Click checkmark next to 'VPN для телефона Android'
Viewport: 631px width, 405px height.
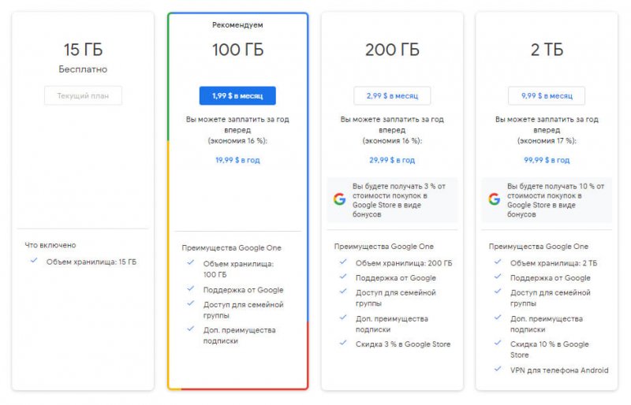pos(498,370)
